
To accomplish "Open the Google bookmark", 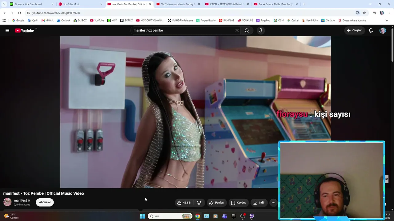I will pos(18,21).
